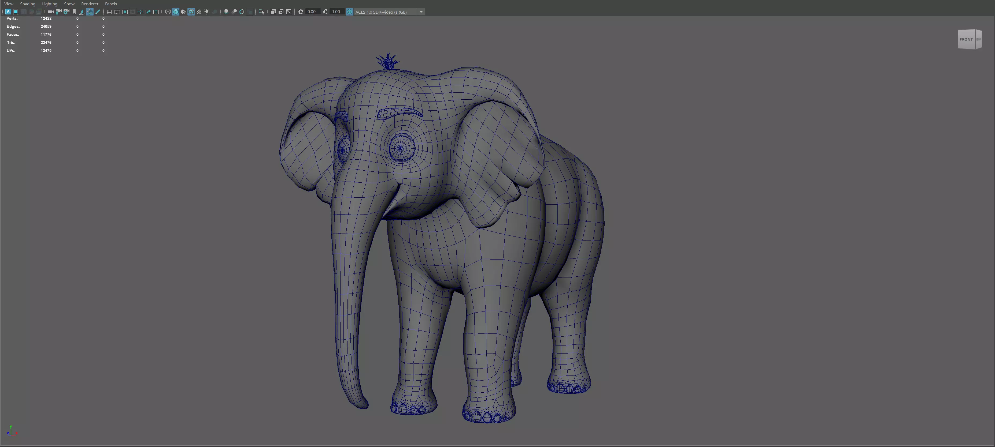Click the Faces count 11776
This screenshot has width=995, height=447.
coord(46,35)
